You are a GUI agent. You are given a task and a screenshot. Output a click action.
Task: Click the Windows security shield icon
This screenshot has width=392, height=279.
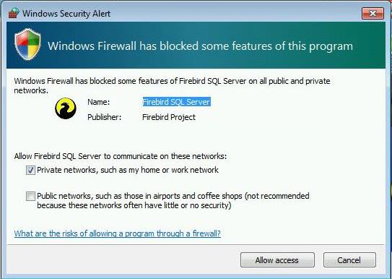27,44
